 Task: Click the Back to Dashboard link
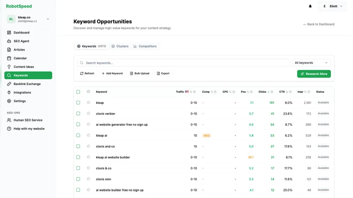click(x=319, y=24)
